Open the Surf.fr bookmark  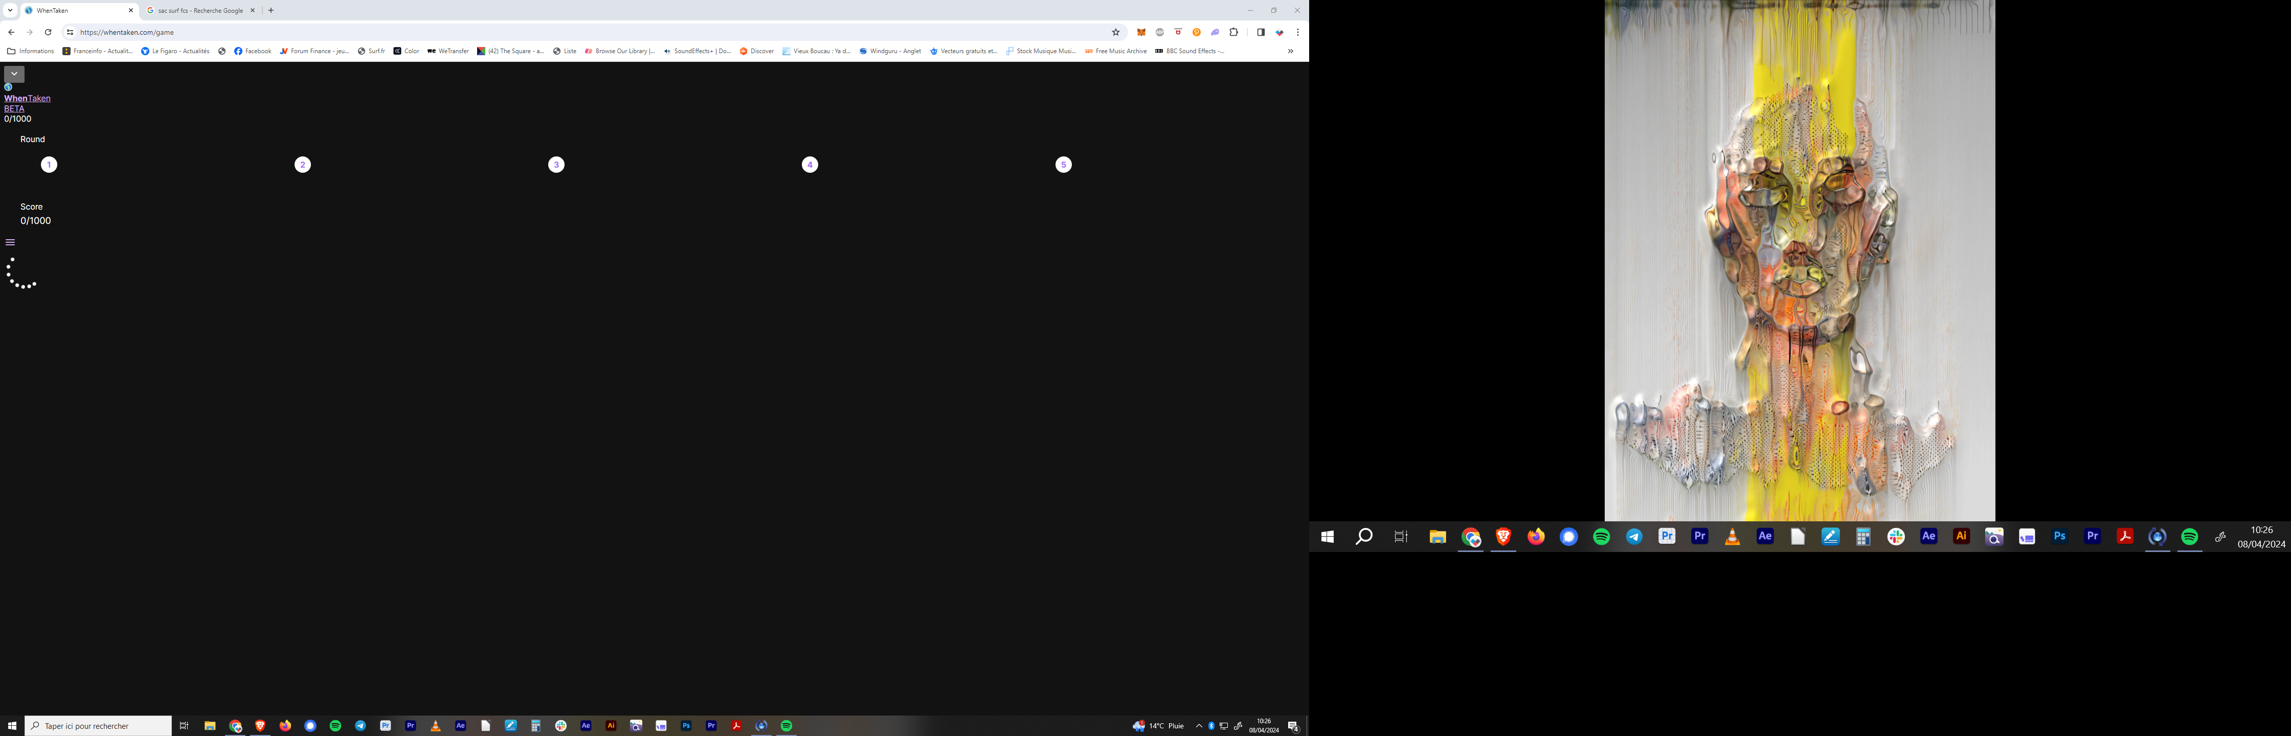(x=372, y=51)
